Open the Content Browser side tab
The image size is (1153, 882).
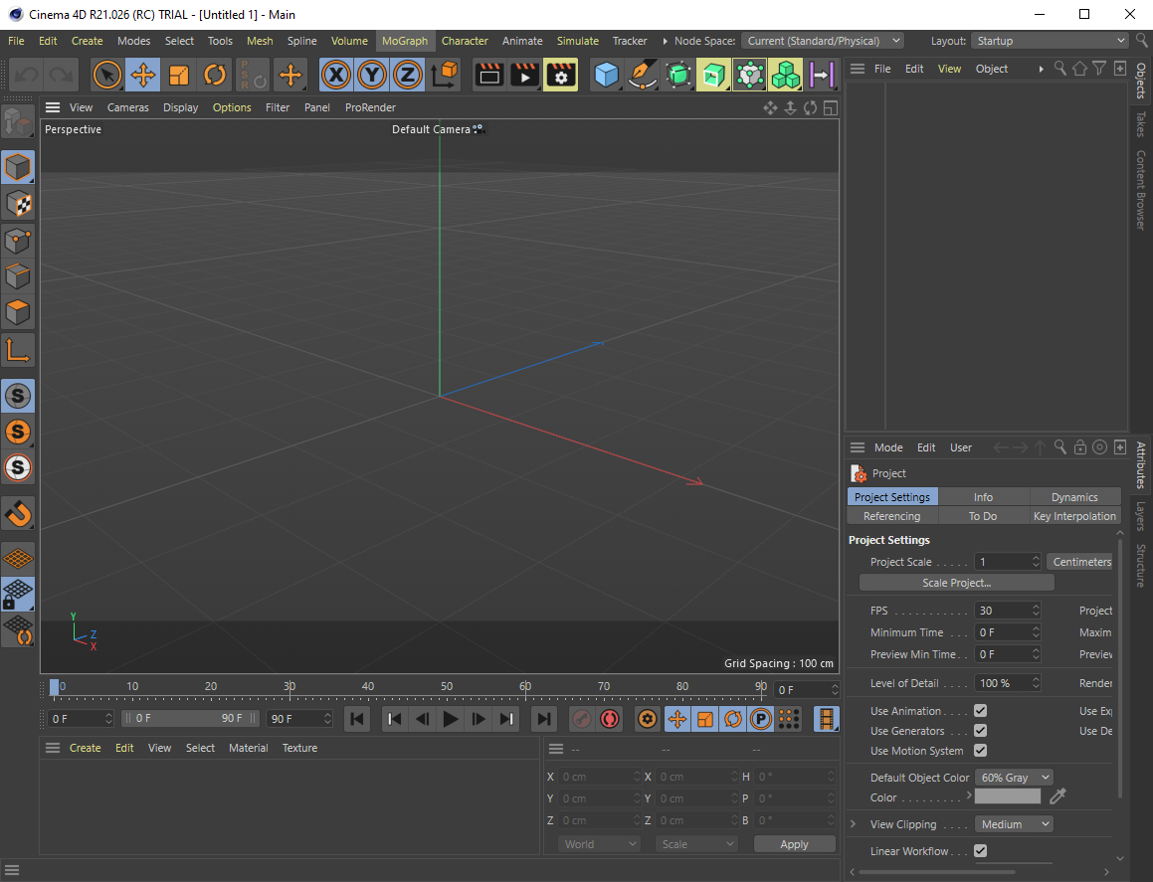tap(1140, 190)
